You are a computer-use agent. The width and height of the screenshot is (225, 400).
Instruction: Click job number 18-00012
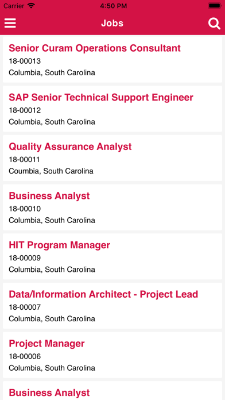pyautogui.click(x=25, y=110)
